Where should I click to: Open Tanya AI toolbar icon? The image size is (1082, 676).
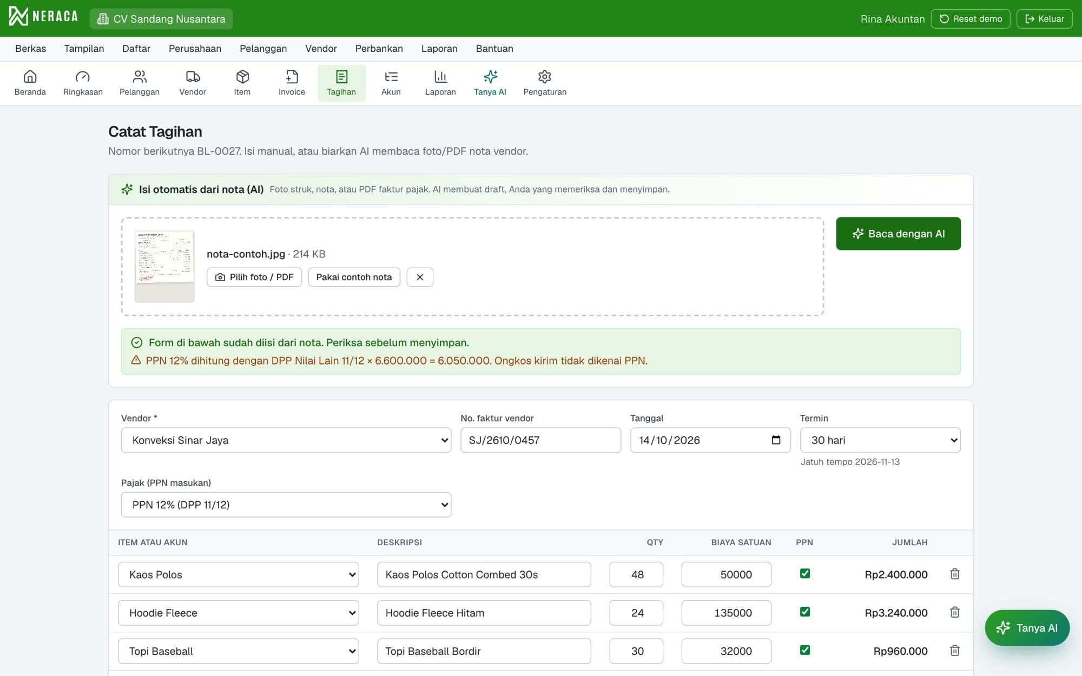click(490, 83)
